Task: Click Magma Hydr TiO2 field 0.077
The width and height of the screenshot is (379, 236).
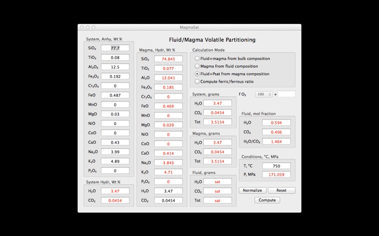Action: [x=169, y=68]
